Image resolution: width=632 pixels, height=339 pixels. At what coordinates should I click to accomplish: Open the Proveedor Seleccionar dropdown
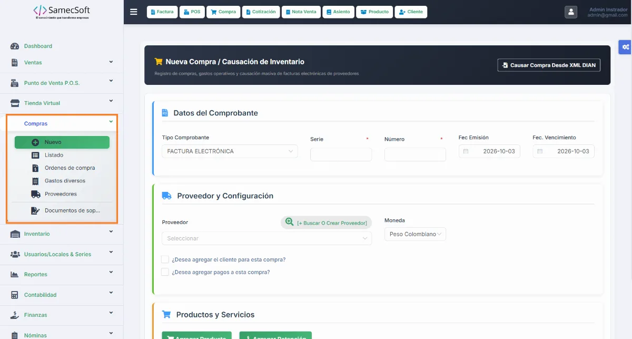tap(266, 238)
